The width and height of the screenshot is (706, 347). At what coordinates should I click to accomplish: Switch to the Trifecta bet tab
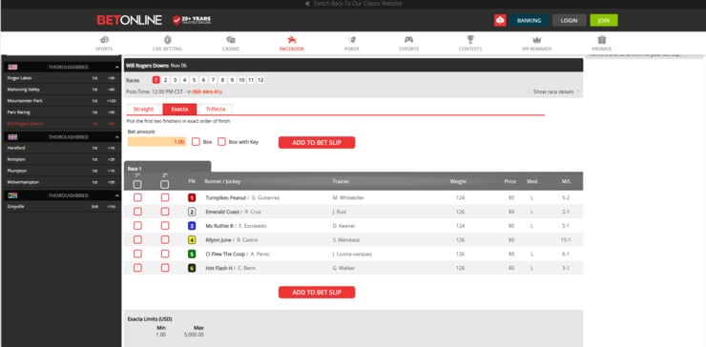[x=216, y=110]
